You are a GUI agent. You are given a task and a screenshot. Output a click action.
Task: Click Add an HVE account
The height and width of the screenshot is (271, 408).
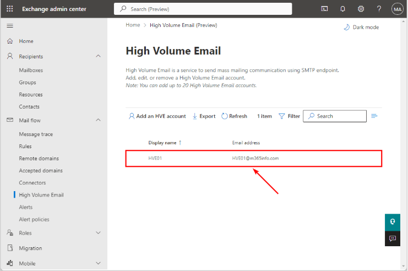(157, 116)
